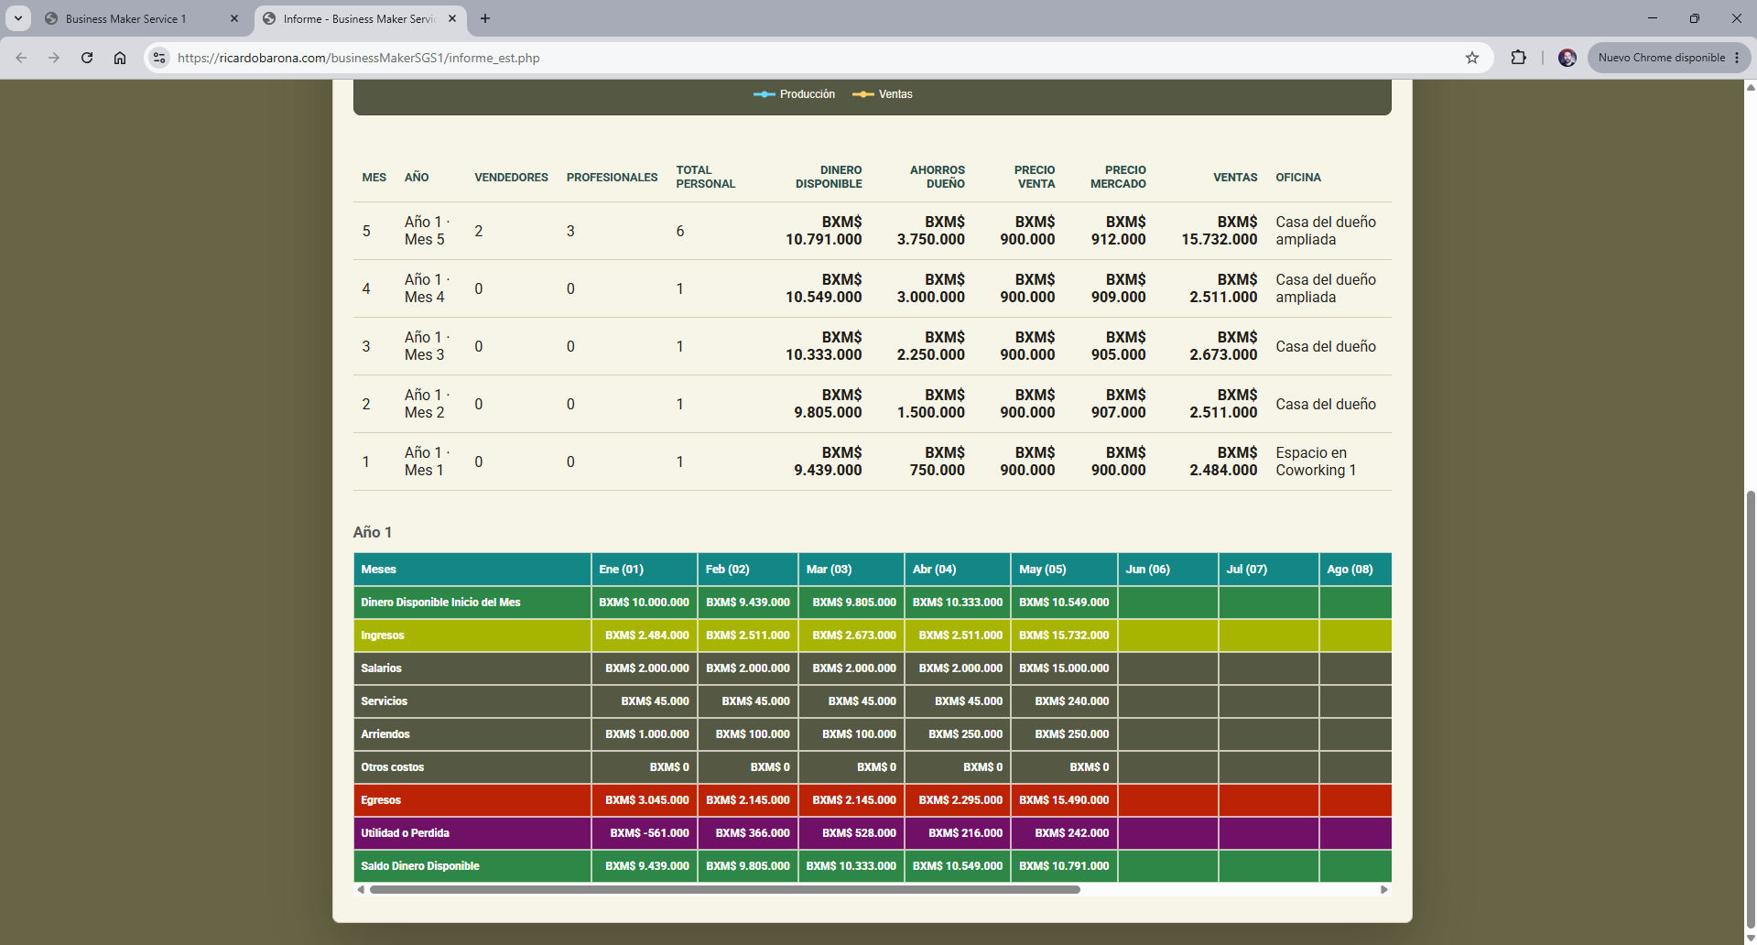Select Espacio en Coworking 1 office cell
The width and height of the screenshot is (1757, 945).
click(1316, 462)
